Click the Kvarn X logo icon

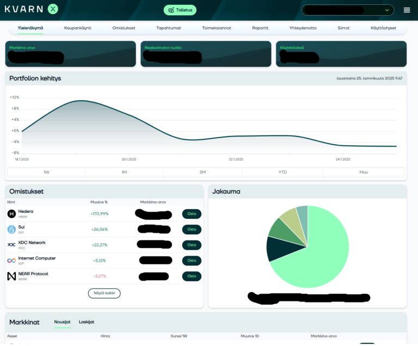point(52,9)
